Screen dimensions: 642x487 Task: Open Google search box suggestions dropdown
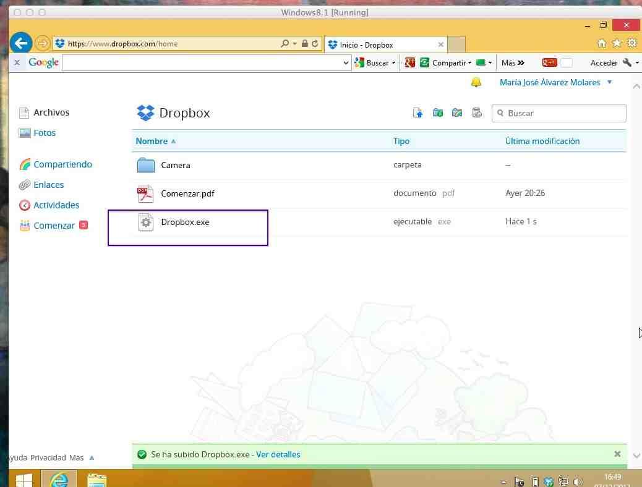click(x=346, y=62)
